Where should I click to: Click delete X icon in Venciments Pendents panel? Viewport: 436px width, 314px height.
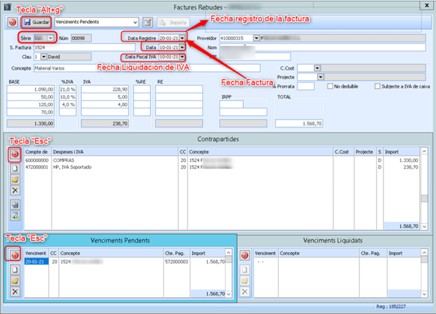(x=15, y=291)
